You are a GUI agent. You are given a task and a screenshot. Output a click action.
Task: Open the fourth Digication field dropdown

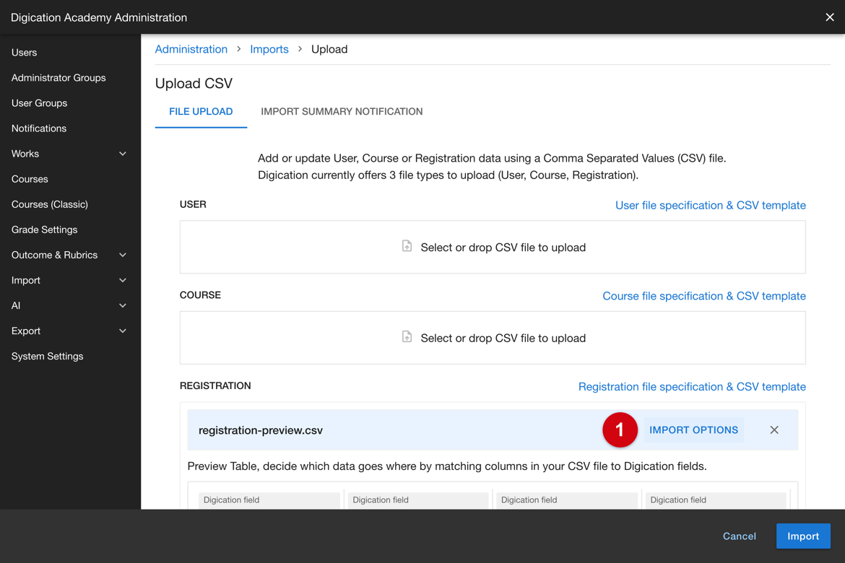click(x=716, y=500)
